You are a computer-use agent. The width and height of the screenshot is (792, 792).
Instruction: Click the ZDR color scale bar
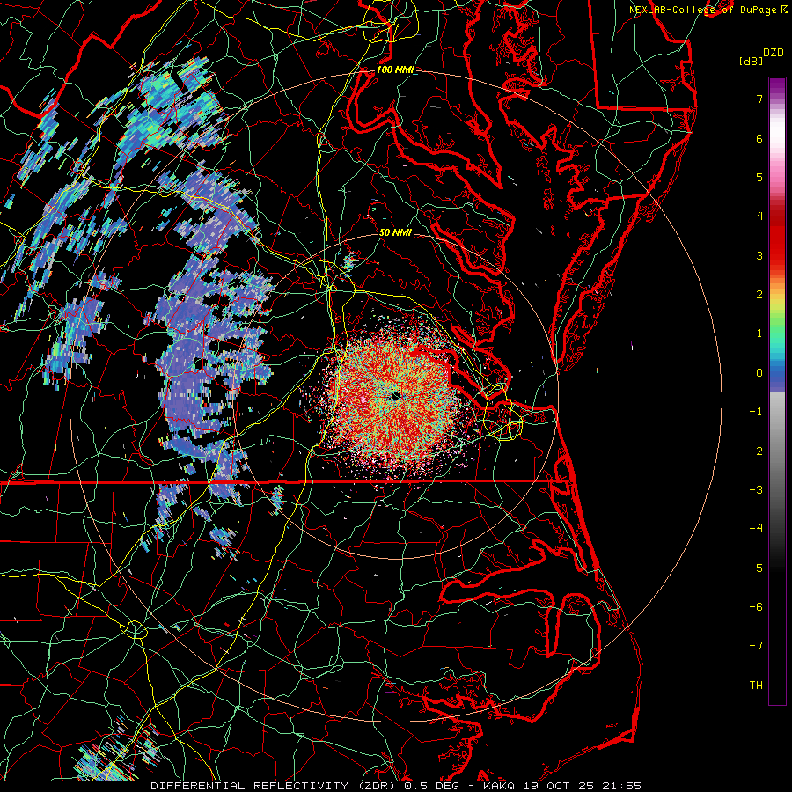777,391
